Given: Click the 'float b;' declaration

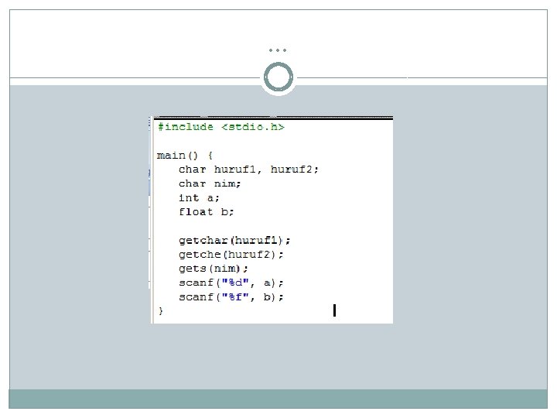Looking at the screenshot, I should 206,212.
